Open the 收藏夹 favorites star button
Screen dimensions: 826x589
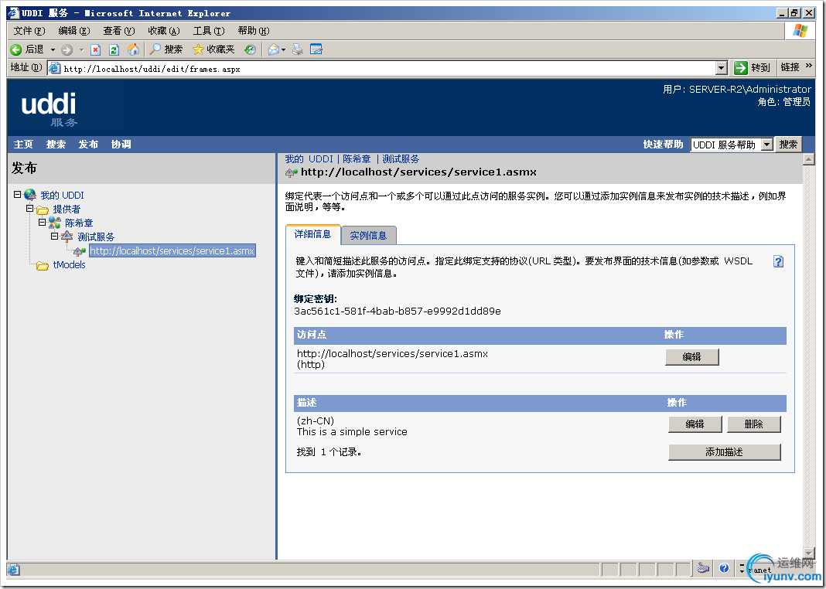(213, 49)
